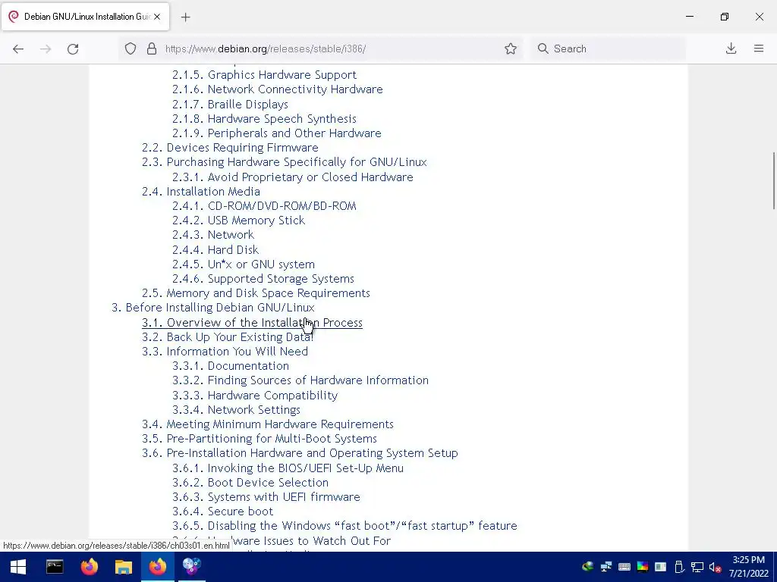Open 2.4.4 Hard Disk link
This screenshot has width=777, height=582.
pos(215,249)
